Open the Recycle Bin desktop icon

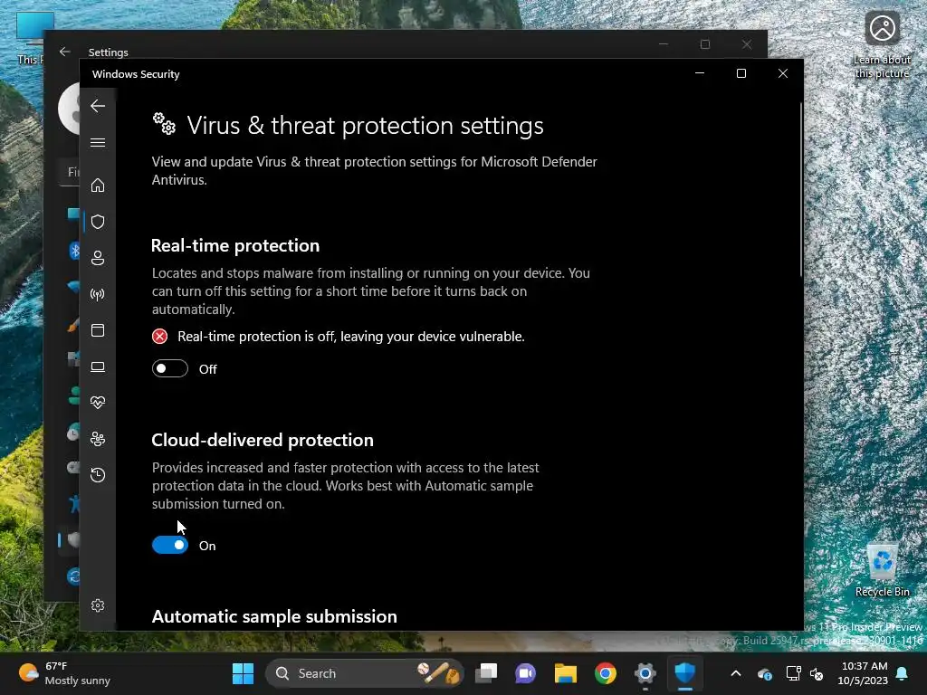click(882, 570)
